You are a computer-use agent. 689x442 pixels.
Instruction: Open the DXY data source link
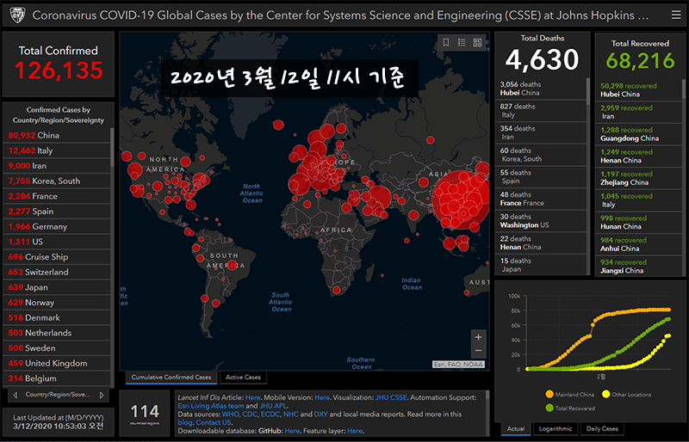320,414
